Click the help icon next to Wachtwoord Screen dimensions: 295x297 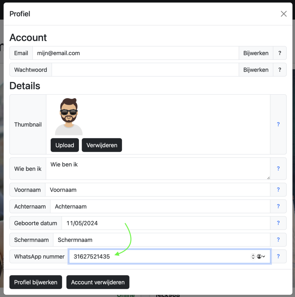click(280, 70)
